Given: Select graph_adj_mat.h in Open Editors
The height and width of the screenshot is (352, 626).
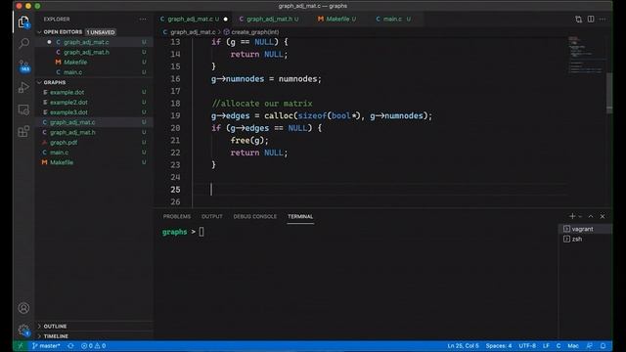Looking at the screenshot, I should pos(94,52).
